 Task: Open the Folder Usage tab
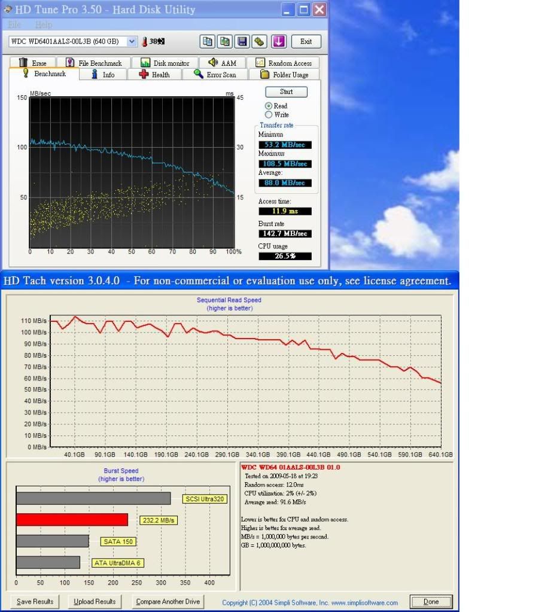pos(284,75)
